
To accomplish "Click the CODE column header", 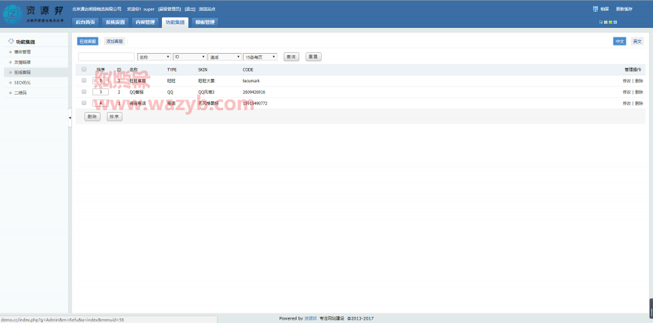I will (x=248, y=69).
